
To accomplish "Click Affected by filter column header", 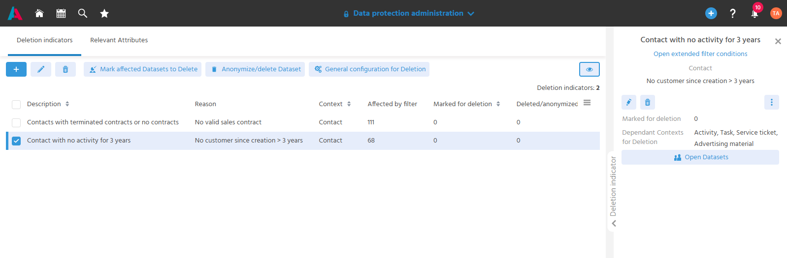I will pyautogui.click(x=392, y=104).
